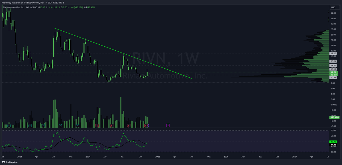Click the 10.99 price level label
This screenshot has width=342, height=165.
333,78
